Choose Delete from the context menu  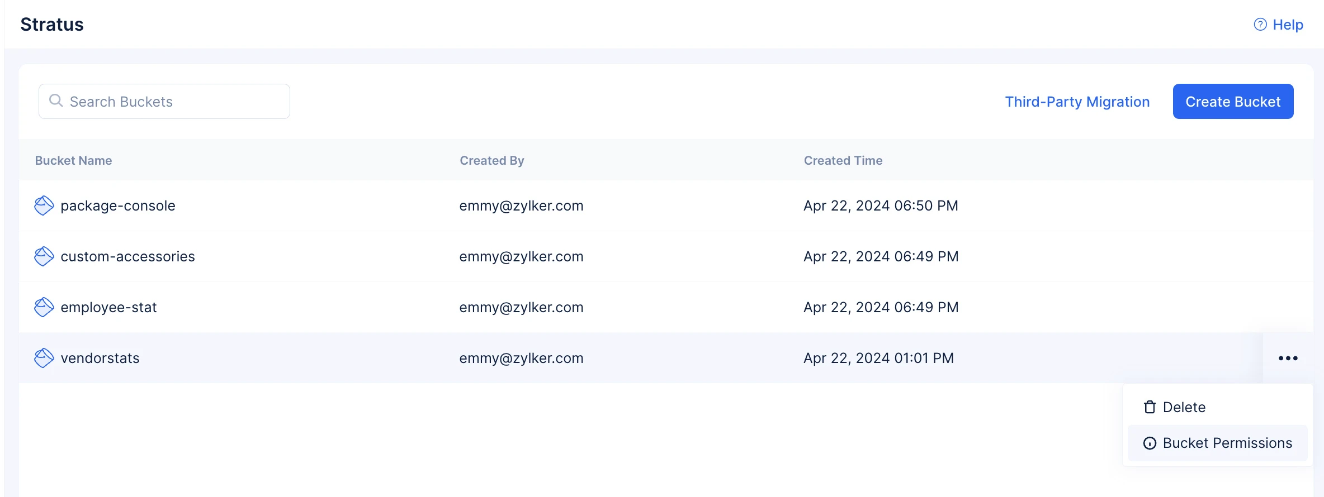1218,407
